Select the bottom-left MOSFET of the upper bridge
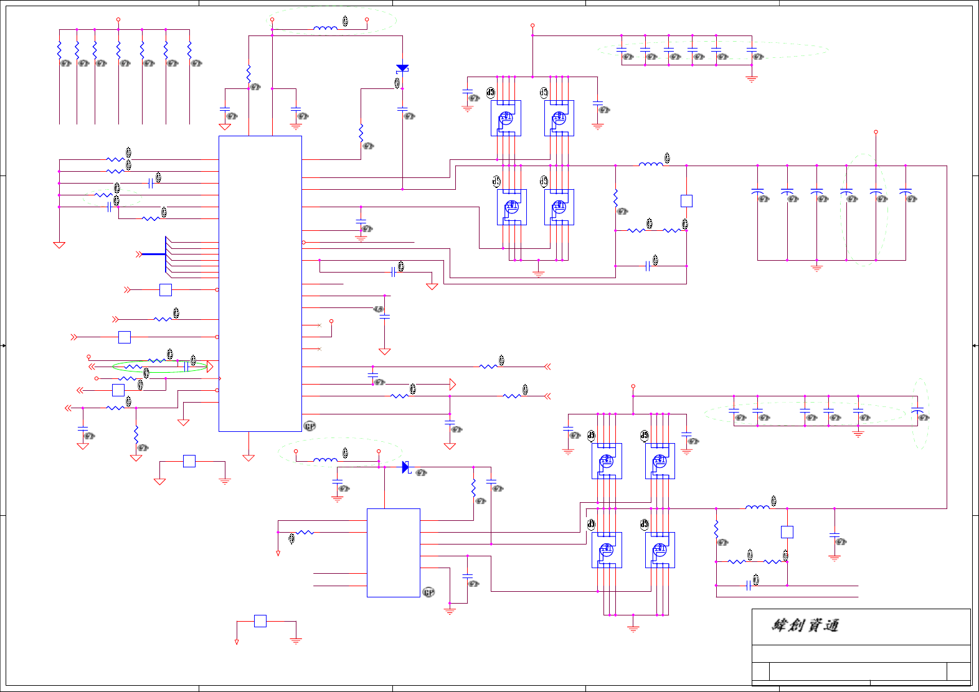 pos(512,207)
